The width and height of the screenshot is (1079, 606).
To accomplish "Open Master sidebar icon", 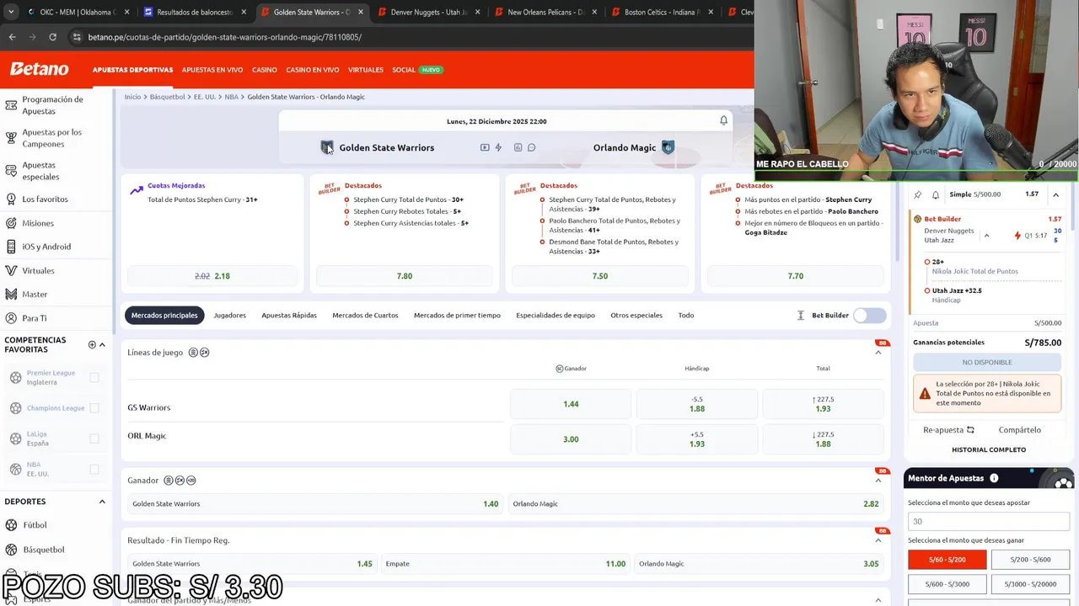I will (11, 295).
